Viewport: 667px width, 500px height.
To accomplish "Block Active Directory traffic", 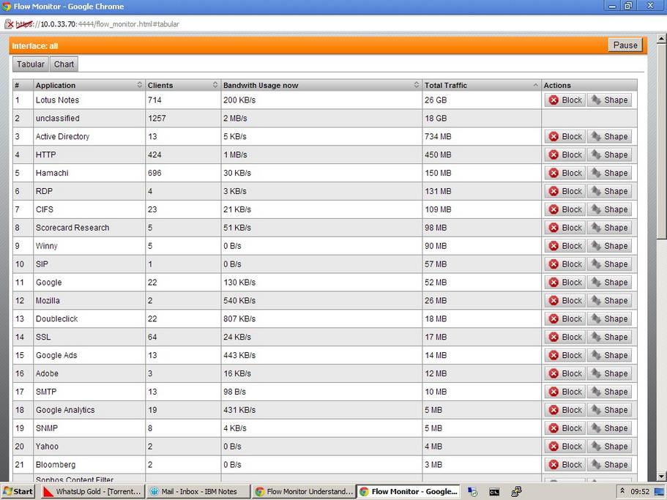I will (565, 136).
